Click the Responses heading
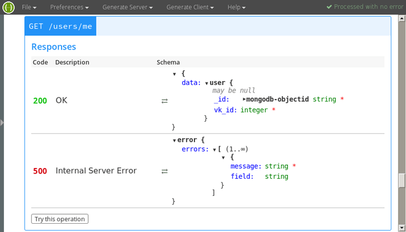 click(53, 47)
